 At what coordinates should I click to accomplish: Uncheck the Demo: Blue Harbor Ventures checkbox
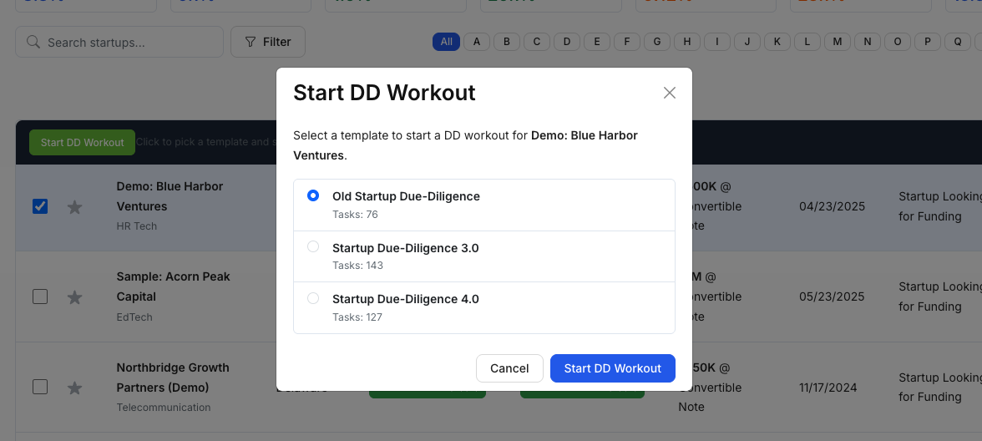[x=40, y=206]
